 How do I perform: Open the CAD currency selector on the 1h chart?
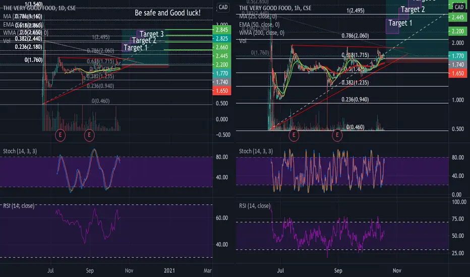pyautogui.click(x=459, y=7)
